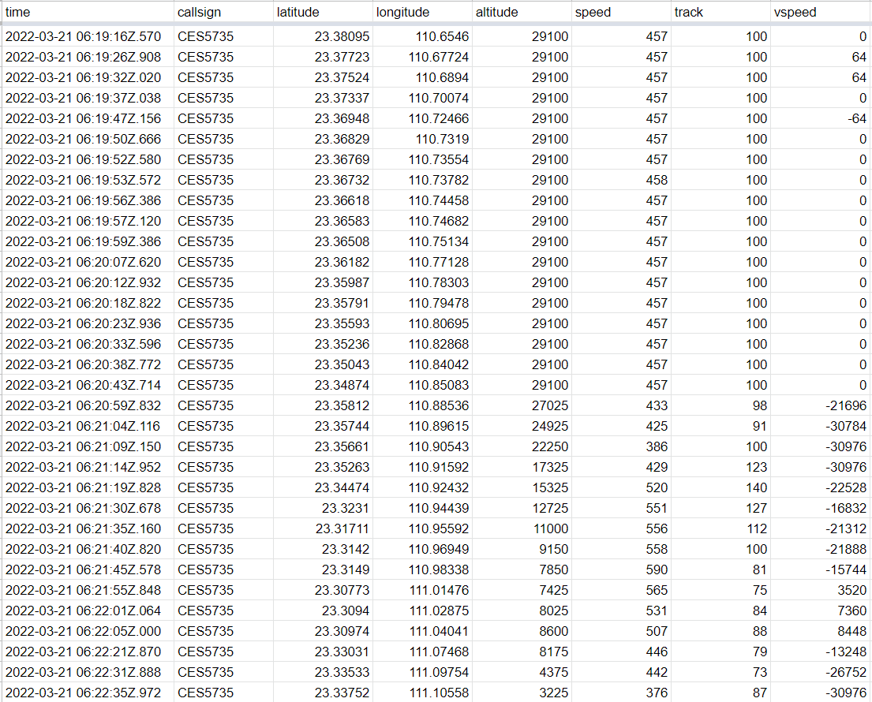The width and height of the screenshot is (872, 702).
Task: Click time cell 2022-03-21 06:19:50Z.666
Action: point(83,140)
